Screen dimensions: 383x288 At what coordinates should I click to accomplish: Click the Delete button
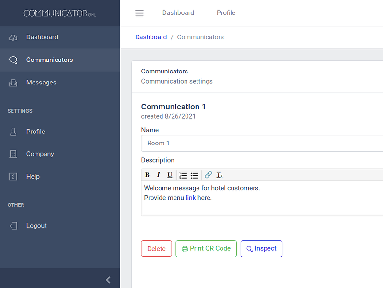click(x=156, y=249)
